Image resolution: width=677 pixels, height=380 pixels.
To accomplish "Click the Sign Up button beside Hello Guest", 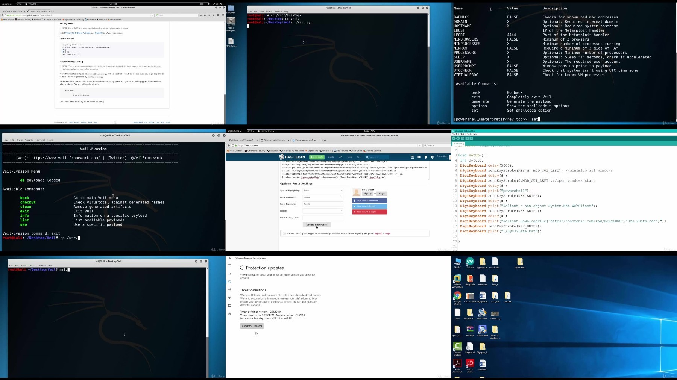I will [x=367, y=194].
